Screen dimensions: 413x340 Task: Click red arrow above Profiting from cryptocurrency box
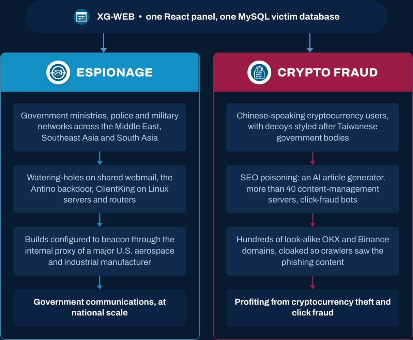click(x=312, y=282)
